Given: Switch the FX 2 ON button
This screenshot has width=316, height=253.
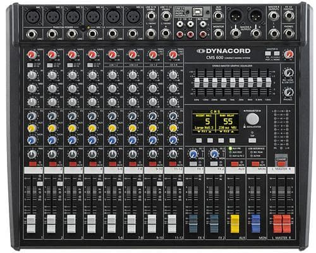Looking at the screenshot, I should (x=214, y=164).
